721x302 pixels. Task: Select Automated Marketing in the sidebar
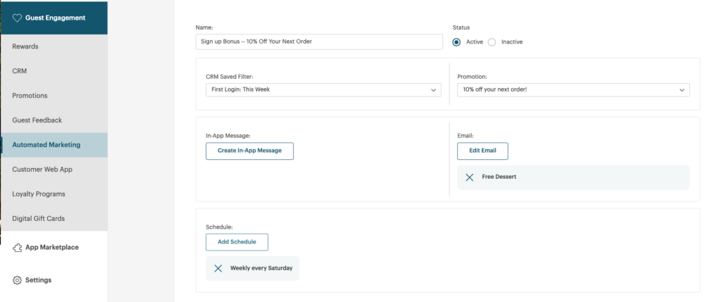point(54,145)
